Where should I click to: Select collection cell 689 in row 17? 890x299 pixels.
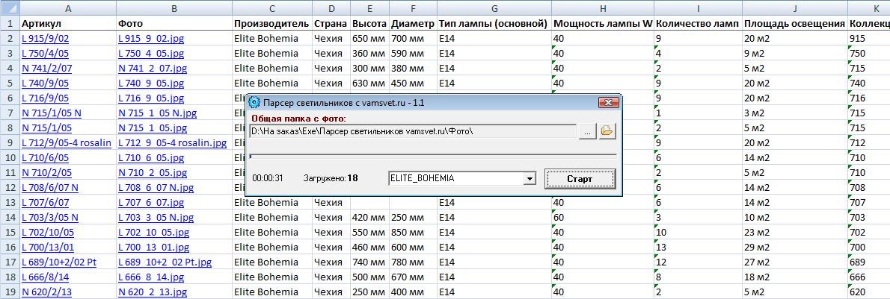click(869, 262)
